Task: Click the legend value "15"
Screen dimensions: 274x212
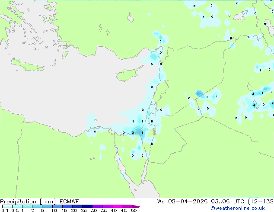Action: [64, 210]
